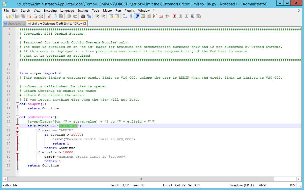
Task: Toggle Show all characters pilcrow icon
Action: [131, 16]
